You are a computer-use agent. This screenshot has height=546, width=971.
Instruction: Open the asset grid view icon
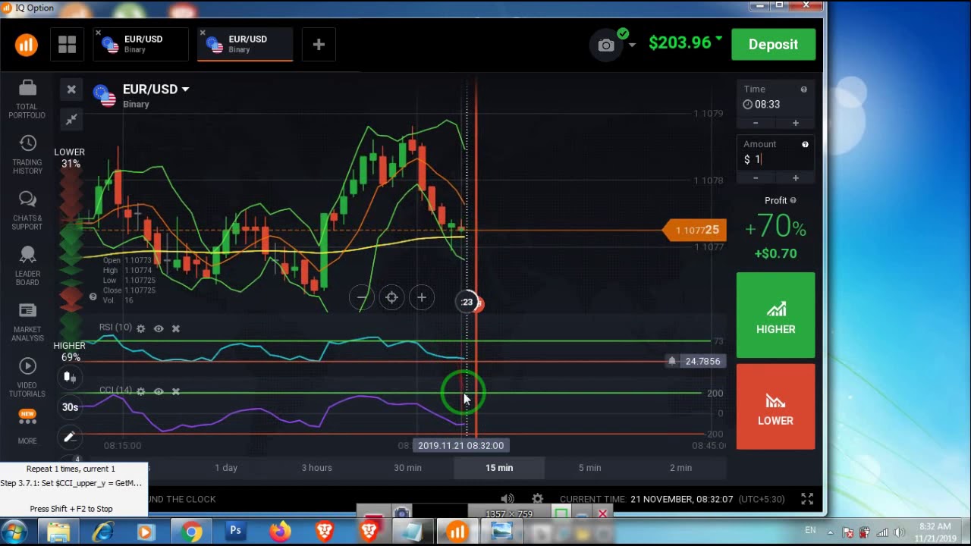pos(67,45)
